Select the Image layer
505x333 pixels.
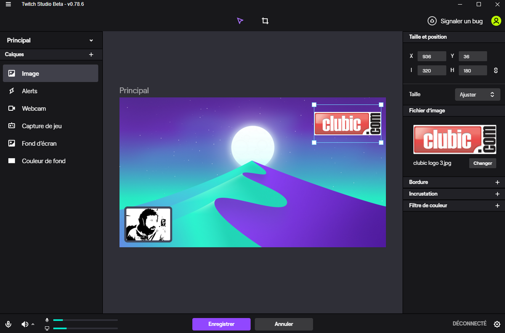click(x=50, y=73)
